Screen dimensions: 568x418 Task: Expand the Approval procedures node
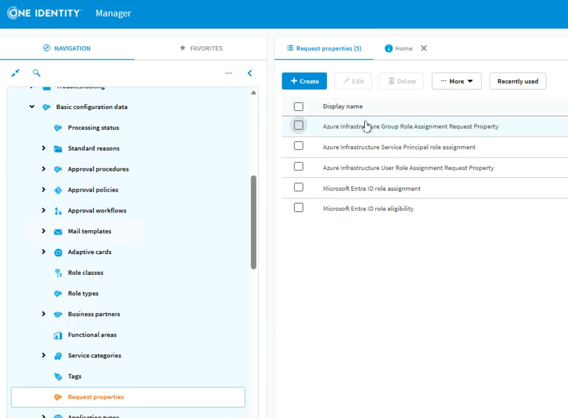(x=44, y=169)
